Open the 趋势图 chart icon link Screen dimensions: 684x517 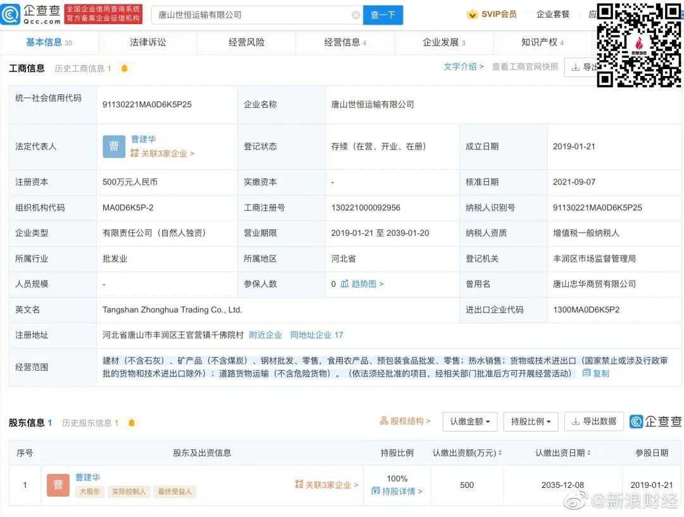coord(345,284)
